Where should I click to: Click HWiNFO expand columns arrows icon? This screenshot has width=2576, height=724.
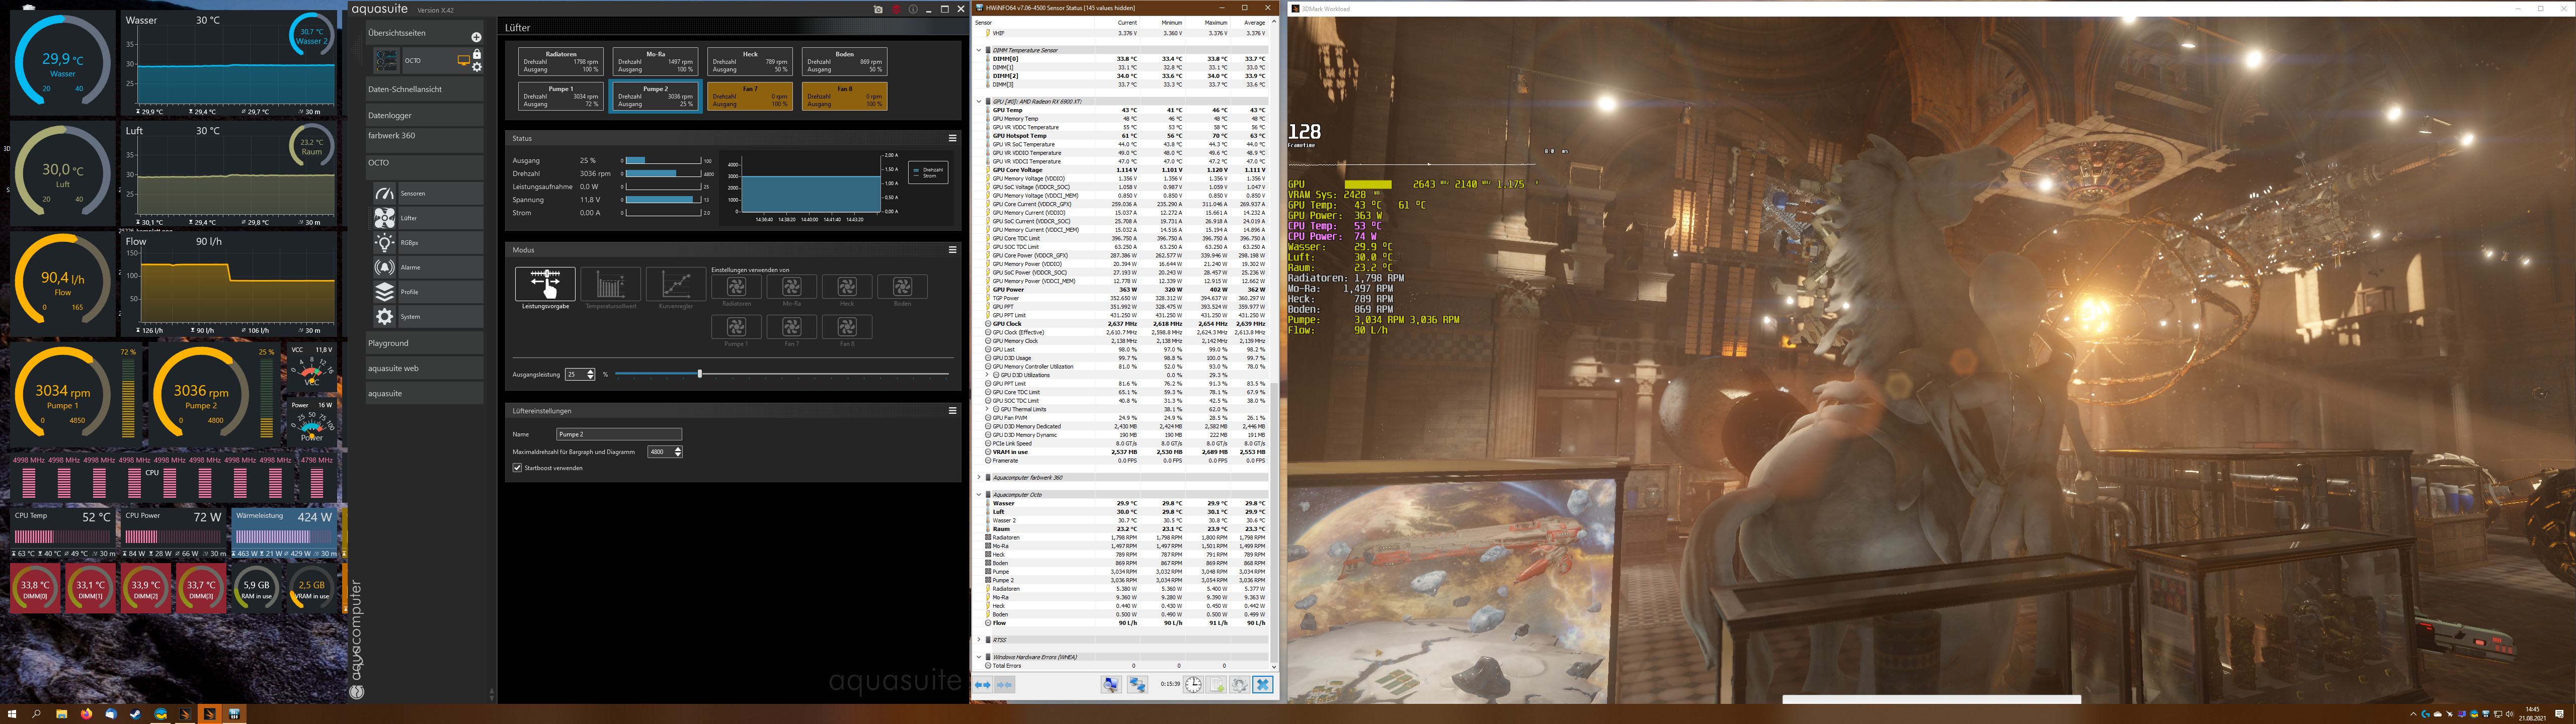[x=982, y=685]
